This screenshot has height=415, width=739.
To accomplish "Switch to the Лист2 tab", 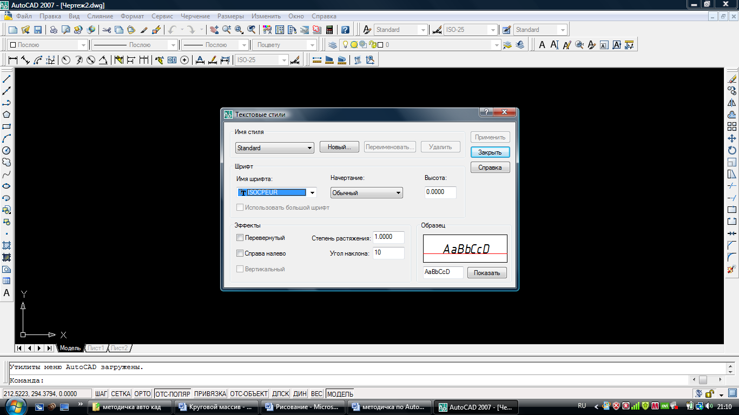I will [x=120, y=348].
